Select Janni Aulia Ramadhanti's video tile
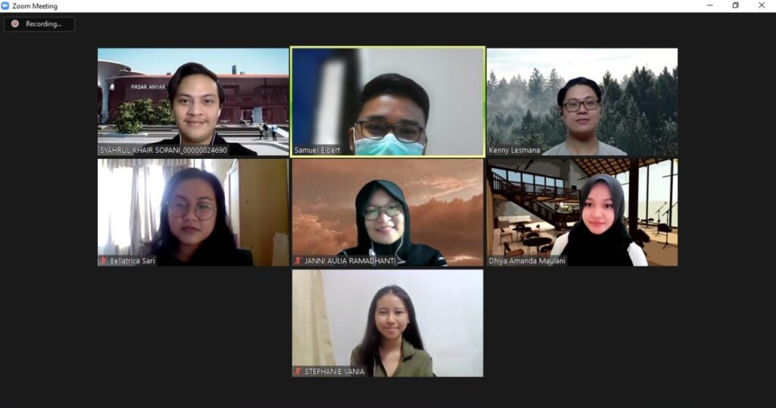The image size is (776, 408). 387,213
